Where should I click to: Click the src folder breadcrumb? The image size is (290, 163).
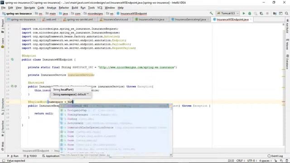pyautogui.click(x=39, y=14)
